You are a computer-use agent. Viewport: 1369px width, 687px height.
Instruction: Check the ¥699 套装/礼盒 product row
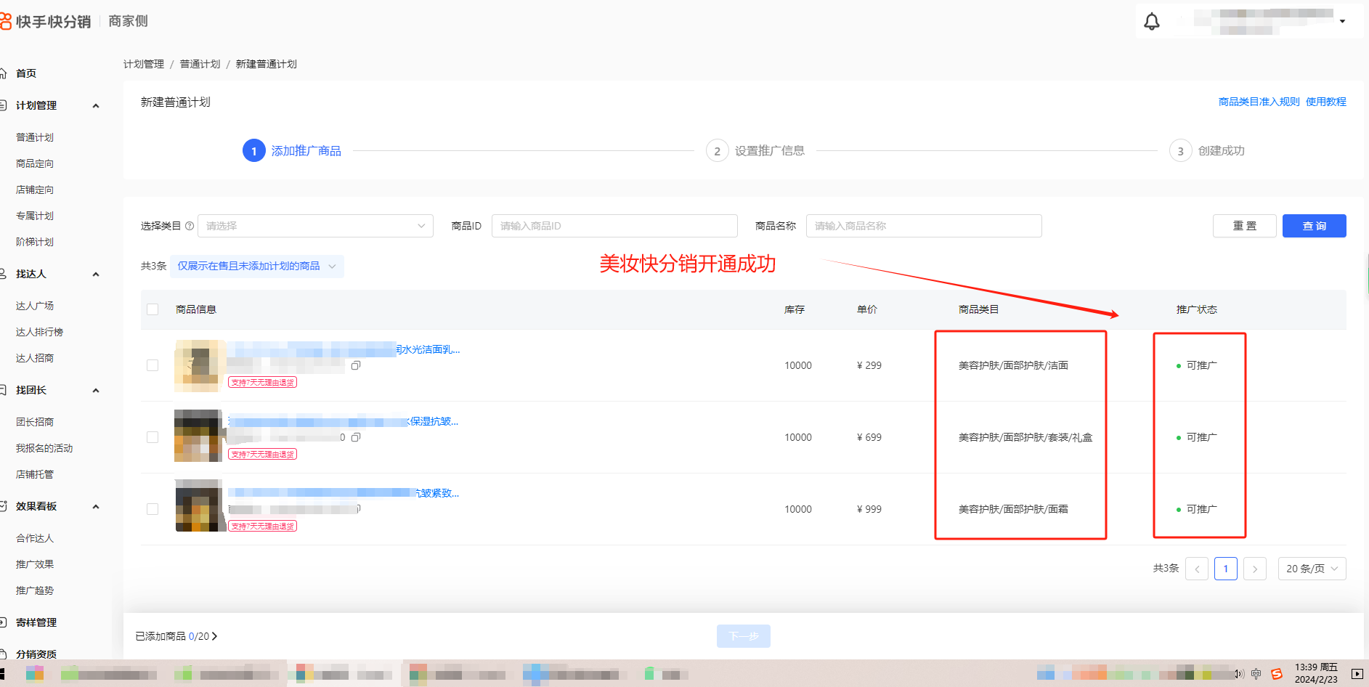[x=153, y=437]
